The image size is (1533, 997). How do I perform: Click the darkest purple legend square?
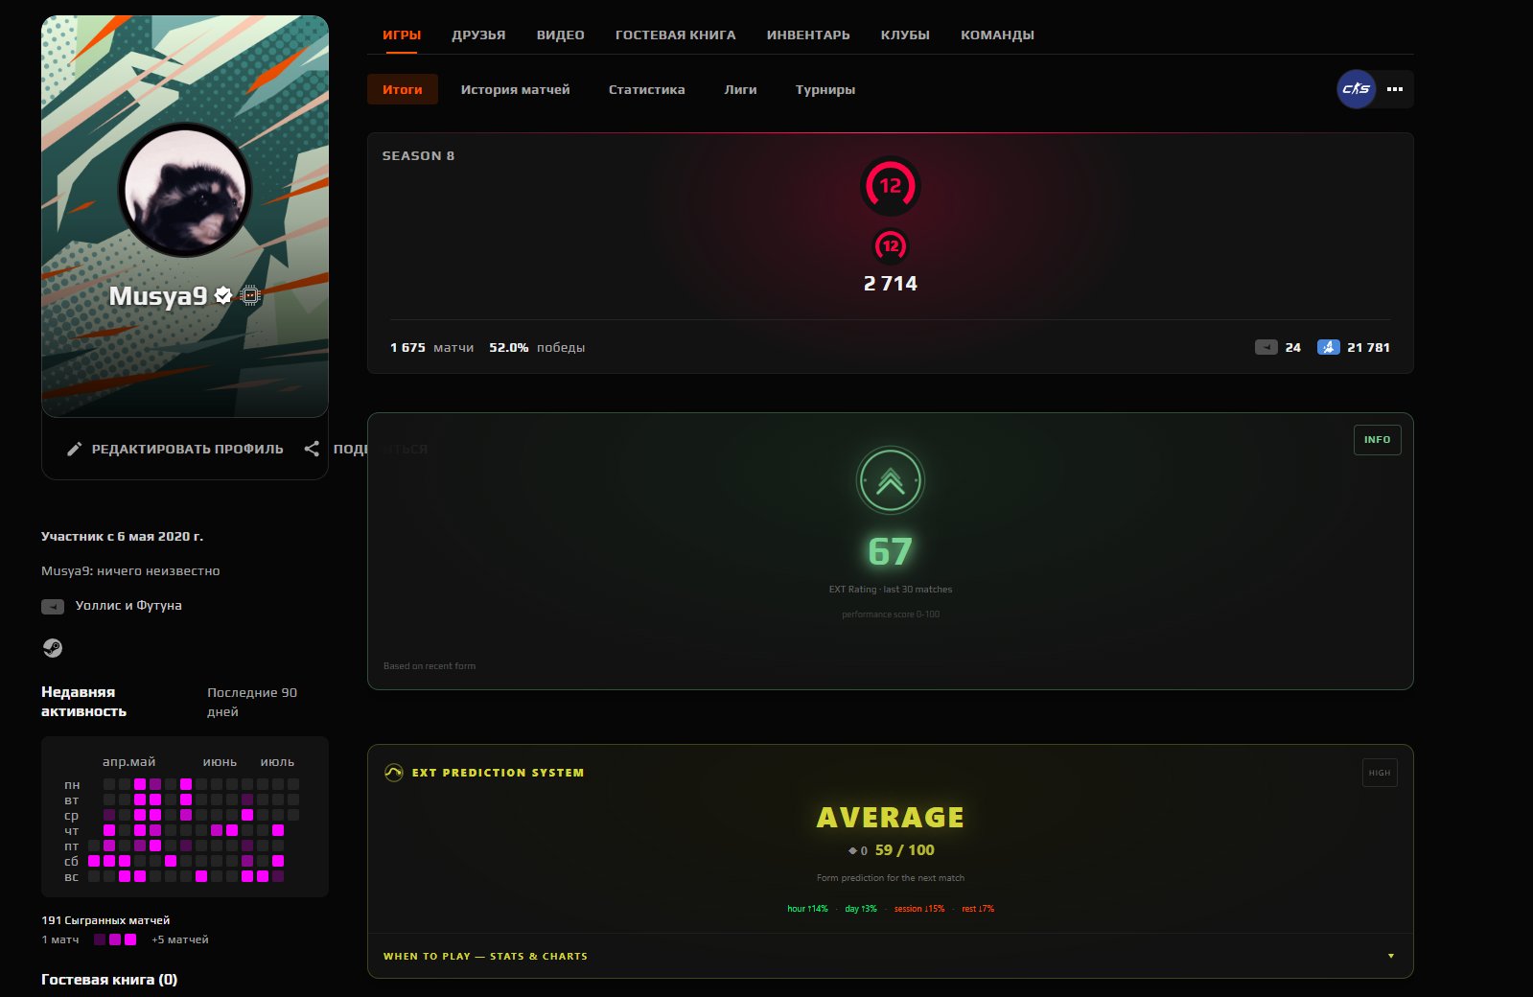click(x=100, y=939)
